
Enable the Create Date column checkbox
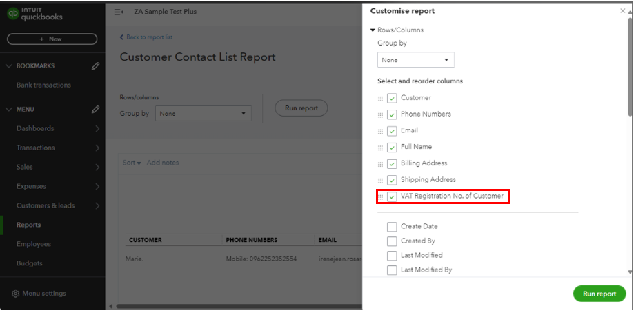point(392,227)
